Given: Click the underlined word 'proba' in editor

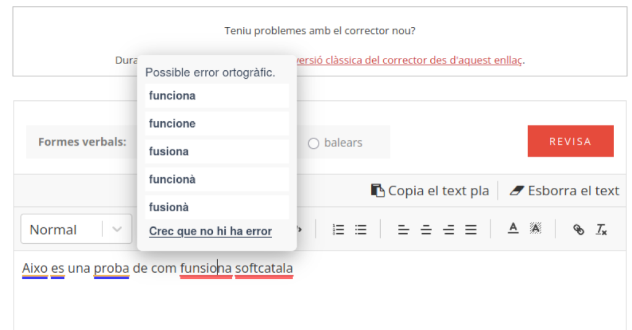Looking at the screenshot, I should pyautogui.click(x=111, y=269).
